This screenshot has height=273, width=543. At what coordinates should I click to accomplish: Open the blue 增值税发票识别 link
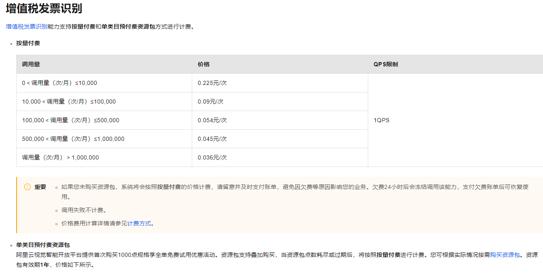coord(27,27)
